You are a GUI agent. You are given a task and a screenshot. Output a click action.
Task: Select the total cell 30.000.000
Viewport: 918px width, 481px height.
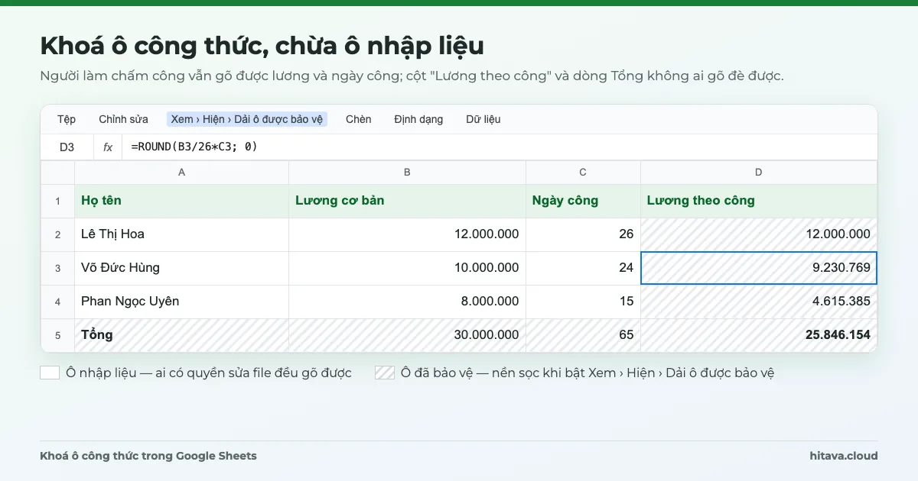[x=407, y=335]
